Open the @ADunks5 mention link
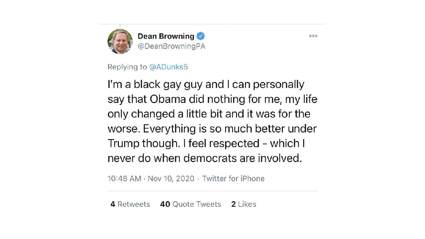Image resolution: width=425 pixels, height=239 pixels. pyautogui.click(x=169, y=67)
